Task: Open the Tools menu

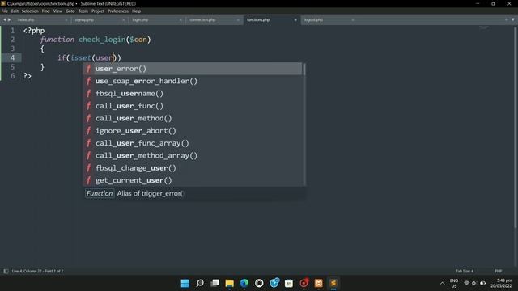Action: tap(83, 11)
